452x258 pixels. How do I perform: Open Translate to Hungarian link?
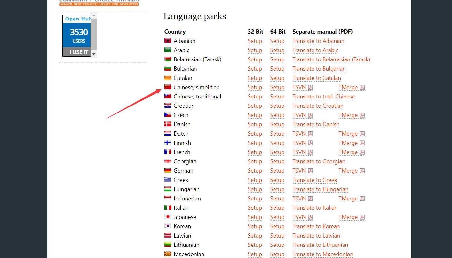[x=320, y=189]
